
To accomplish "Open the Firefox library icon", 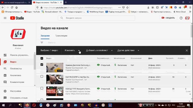I will (x=153, y=7).
